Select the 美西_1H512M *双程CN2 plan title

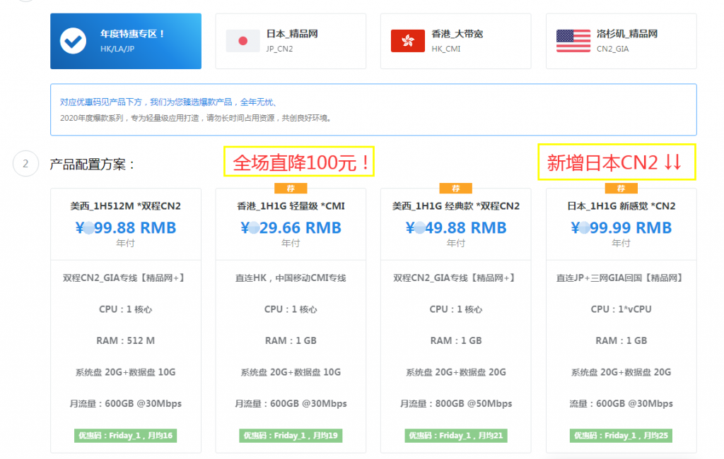pyautogui.click(x=126, y=206)
